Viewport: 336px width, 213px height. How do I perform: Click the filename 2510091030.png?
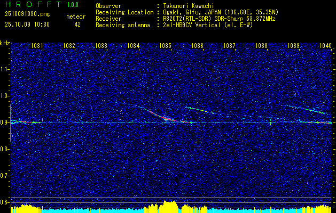click(x=27, y=14)
